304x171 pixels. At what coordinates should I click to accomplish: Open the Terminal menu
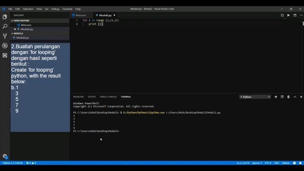click(x=67, y=9)
